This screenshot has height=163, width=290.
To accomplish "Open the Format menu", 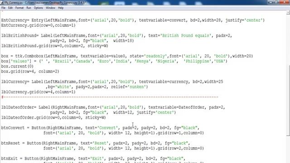I will tap(19, 8).
